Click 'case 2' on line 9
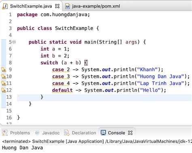This screenshot has height=153, width=192. pos(61,70)
